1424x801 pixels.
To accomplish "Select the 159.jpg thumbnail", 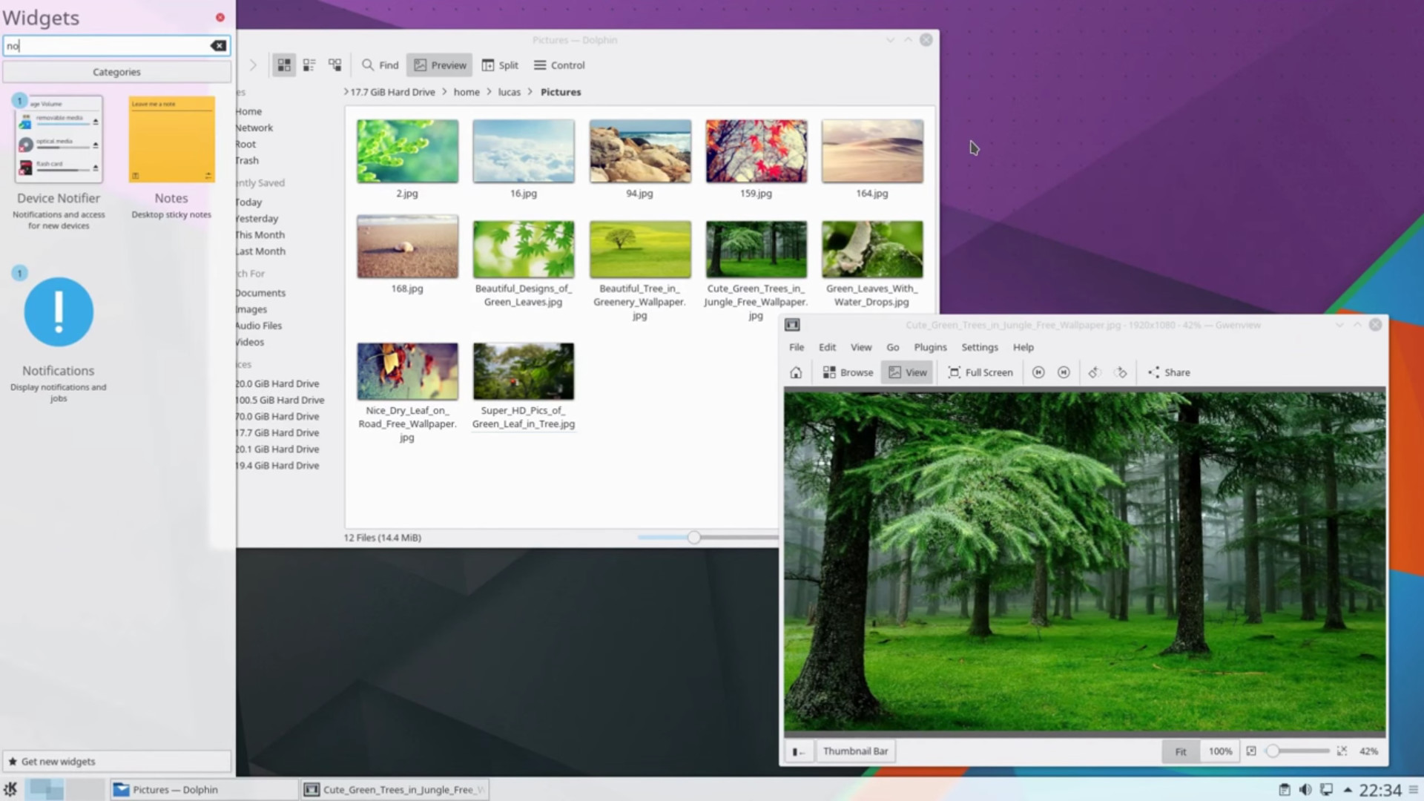I will [756, 151].
